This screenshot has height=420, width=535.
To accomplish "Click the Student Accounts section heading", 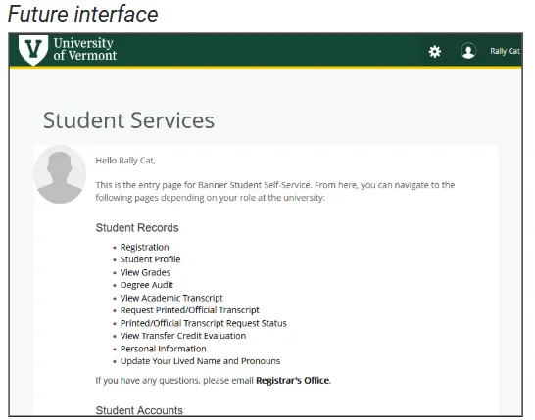I will (x=139, y=410).
